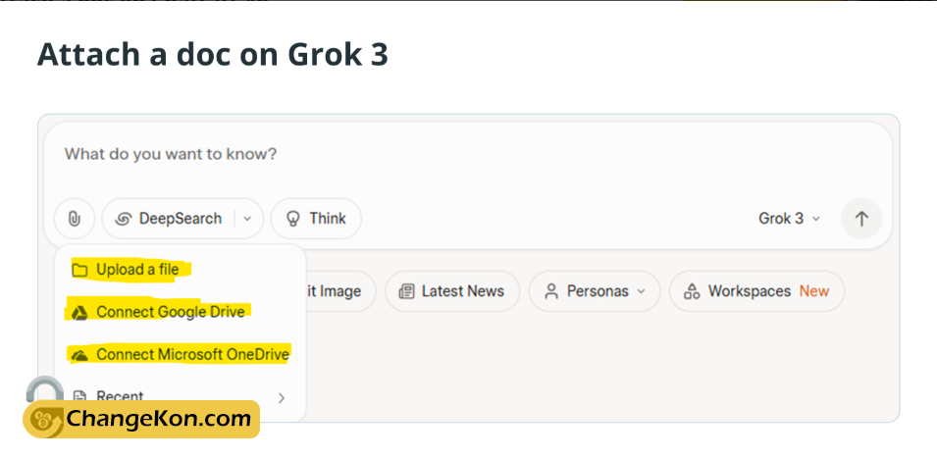Toggle the Think mode button
This screenshot has width=937, height=459.
[316, 219]
